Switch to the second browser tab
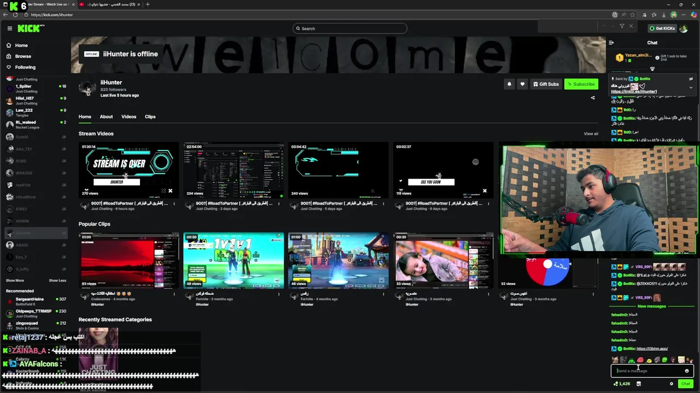The image size is (700, 393). (108, 4)
